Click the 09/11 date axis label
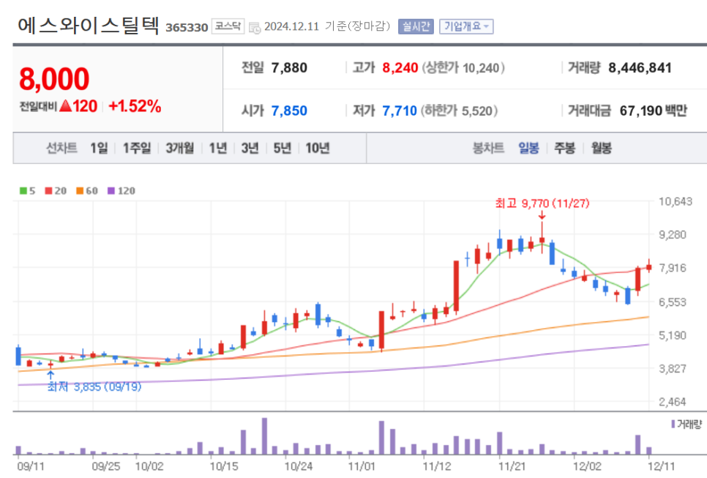Image resolution: width=707 pixels, height=478 pixels. tap(31, 466)
